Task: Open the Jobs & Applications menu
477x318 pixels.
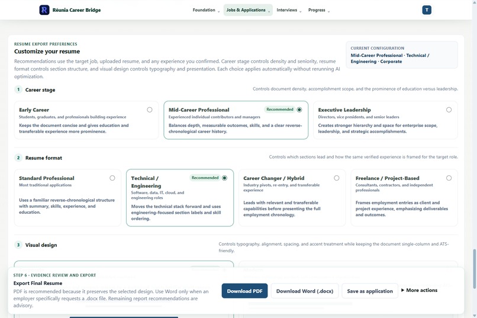Action: 248,10
